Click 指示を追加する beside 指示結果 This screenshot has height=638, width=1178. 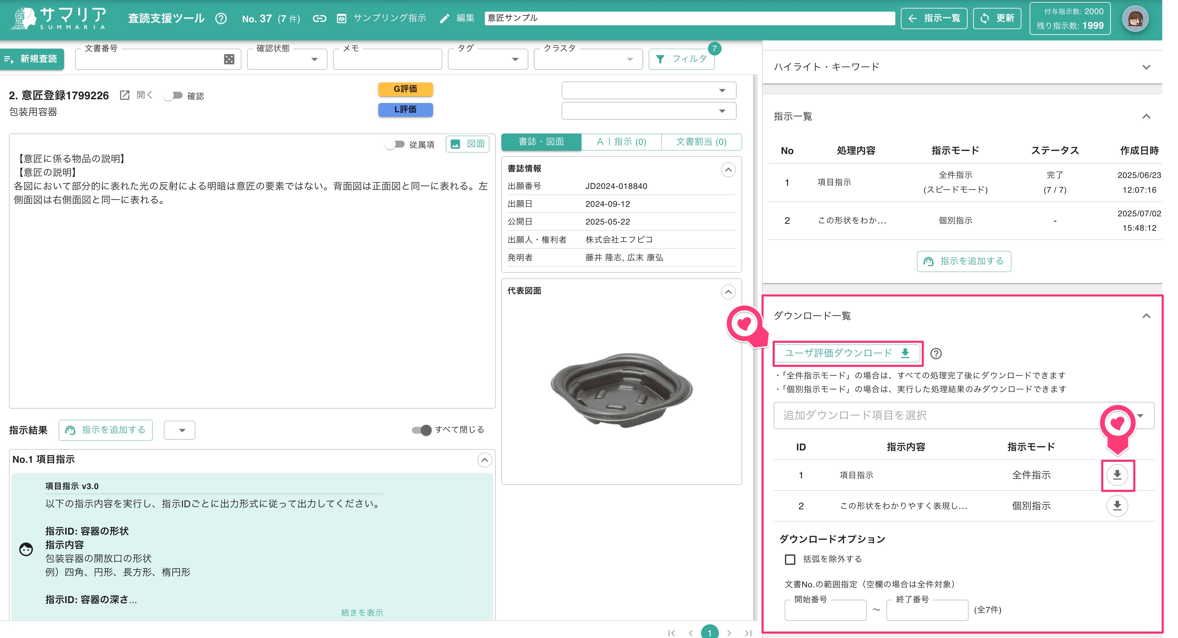[106, 430]
